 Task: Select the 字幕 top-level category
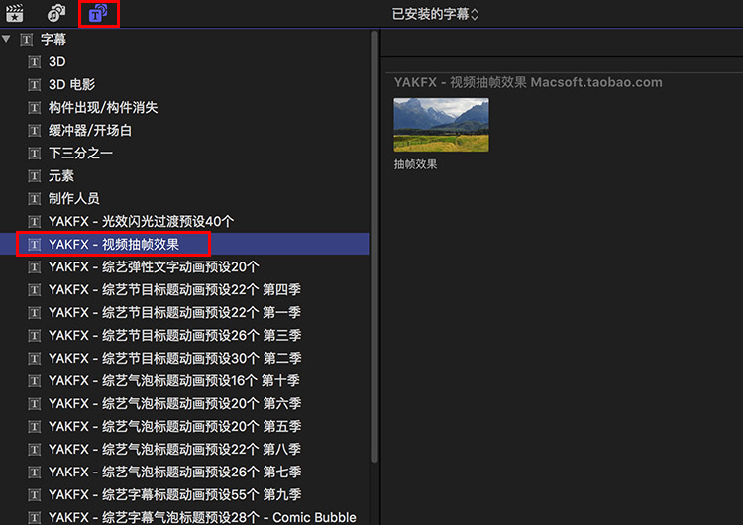point(184,40)
